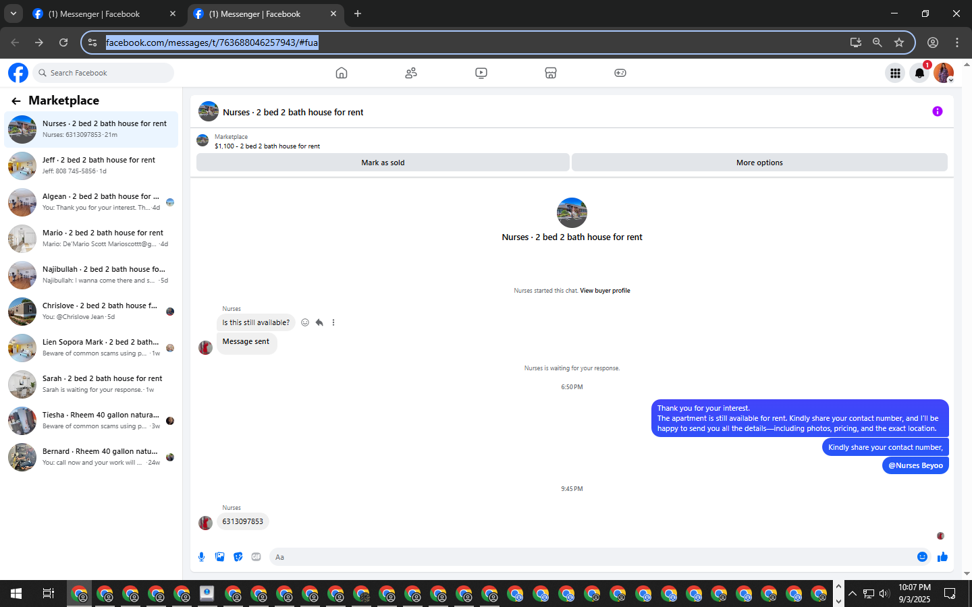The height and width of the screenshot is (607, 972).
Task: Open the View buyer profile link
Action: pos(605,291)
